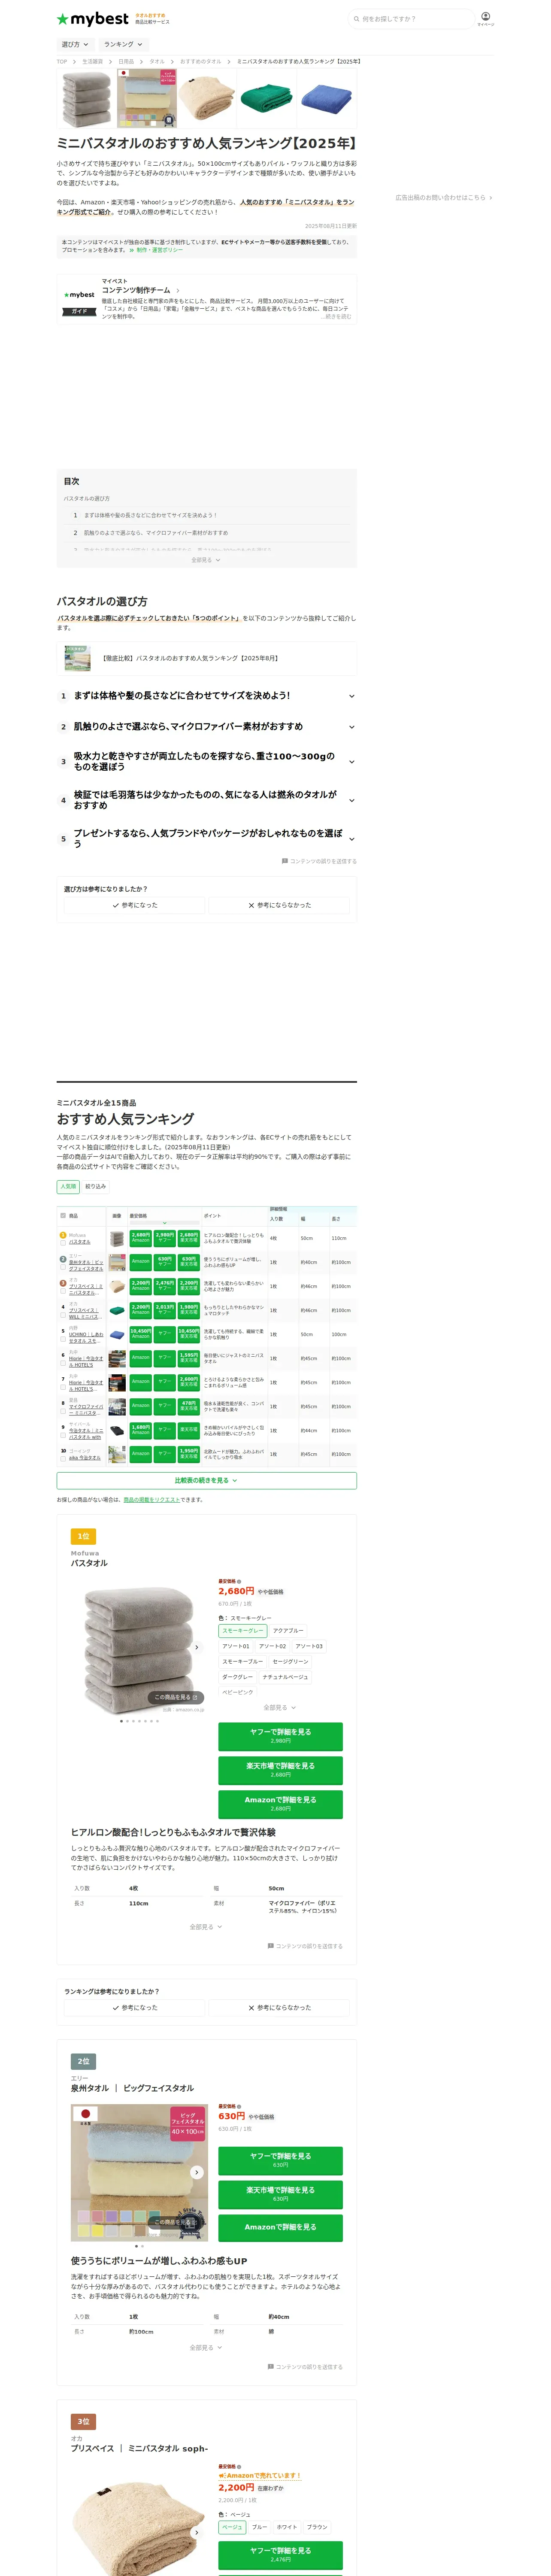
Task: Go to おすすめのタオル breadcrumb
Action: click(201, 62)
